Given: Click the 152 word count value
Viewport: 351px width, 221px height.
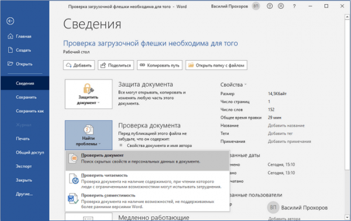Looking at the screenshot, I should pos(271,109).
